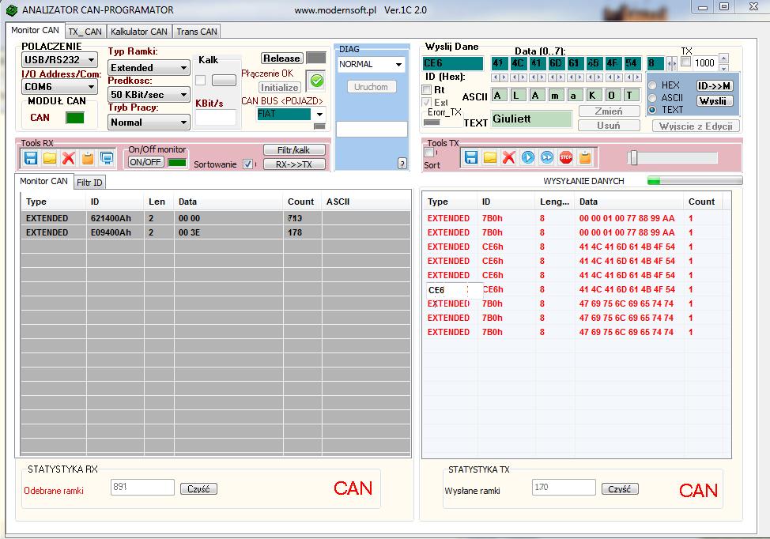Click the green CAN module indicator
This screenshot has height=539, width=770.
click(75, 118)
